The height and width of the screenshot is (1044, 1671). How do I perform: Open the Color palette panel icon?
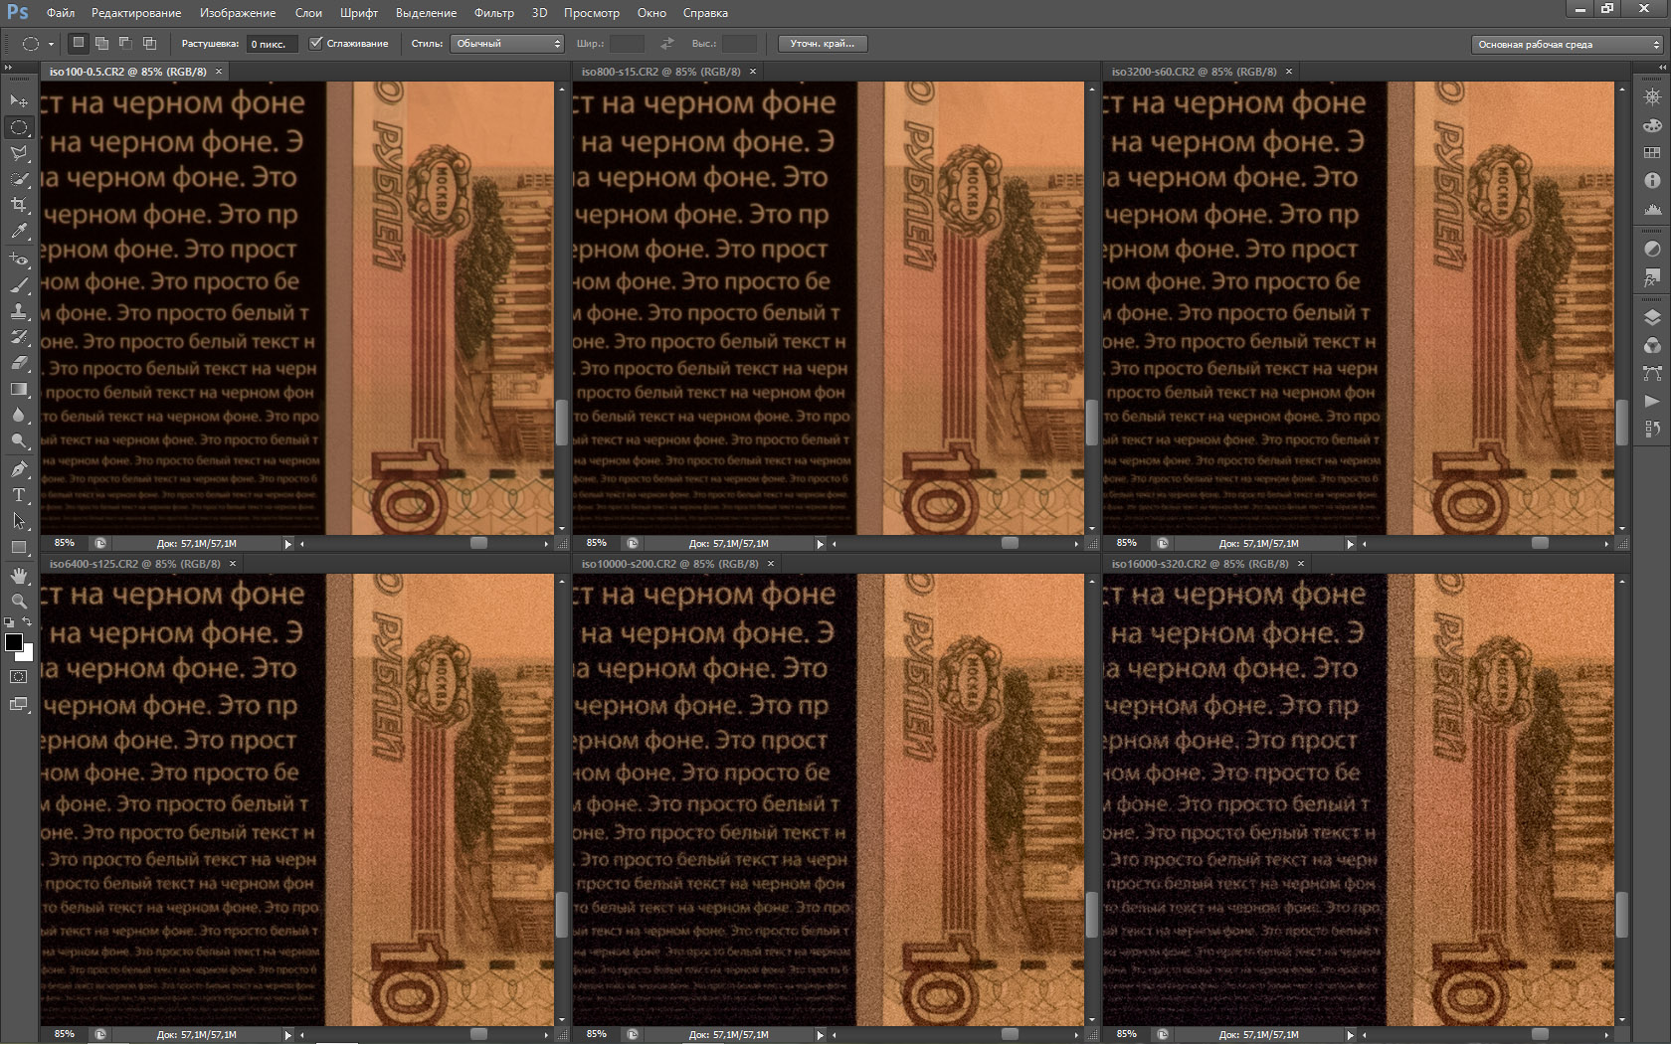[1652, 125]
